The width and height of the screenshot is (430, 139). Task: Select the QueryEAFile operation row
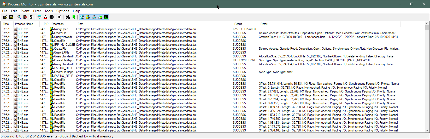pyautogui.click(x=201, y=52)
